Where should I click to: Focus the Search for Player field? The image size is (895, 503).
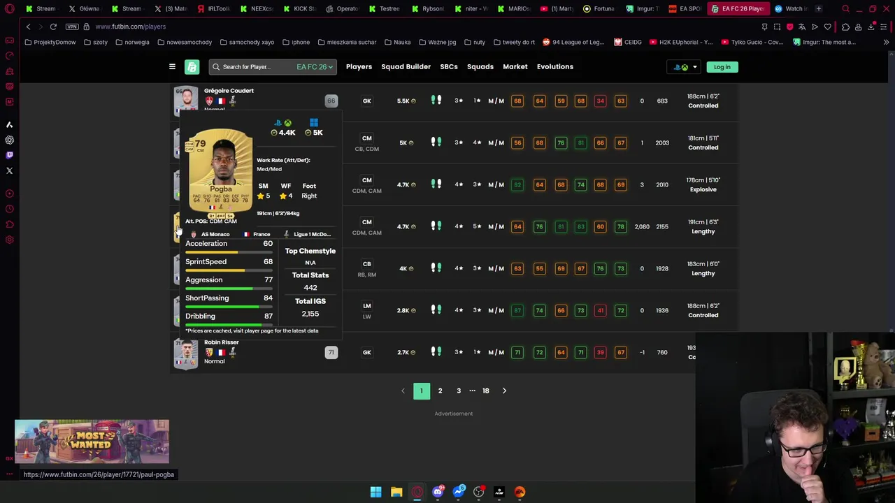point(252,67)
